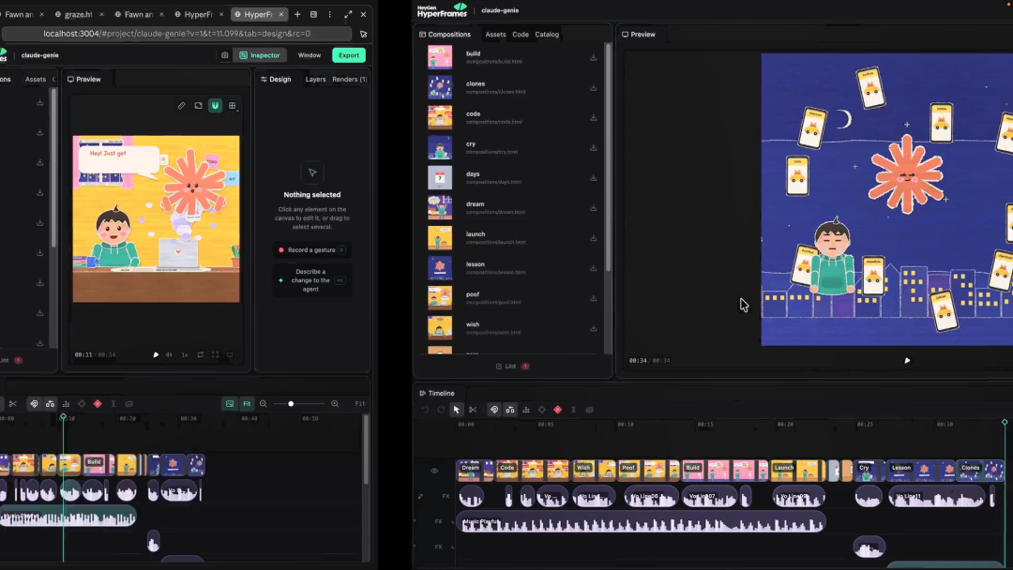Click the Lint button below Compositions list
This screenshot has height=570, width=1013.
click(512, 366)
